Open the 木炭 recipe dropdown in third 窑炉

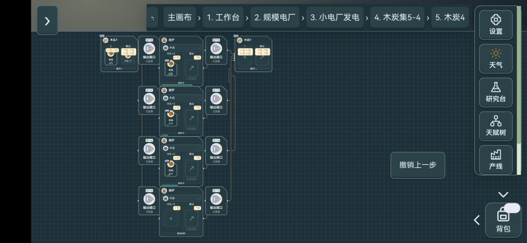click(x=182, y=148)
